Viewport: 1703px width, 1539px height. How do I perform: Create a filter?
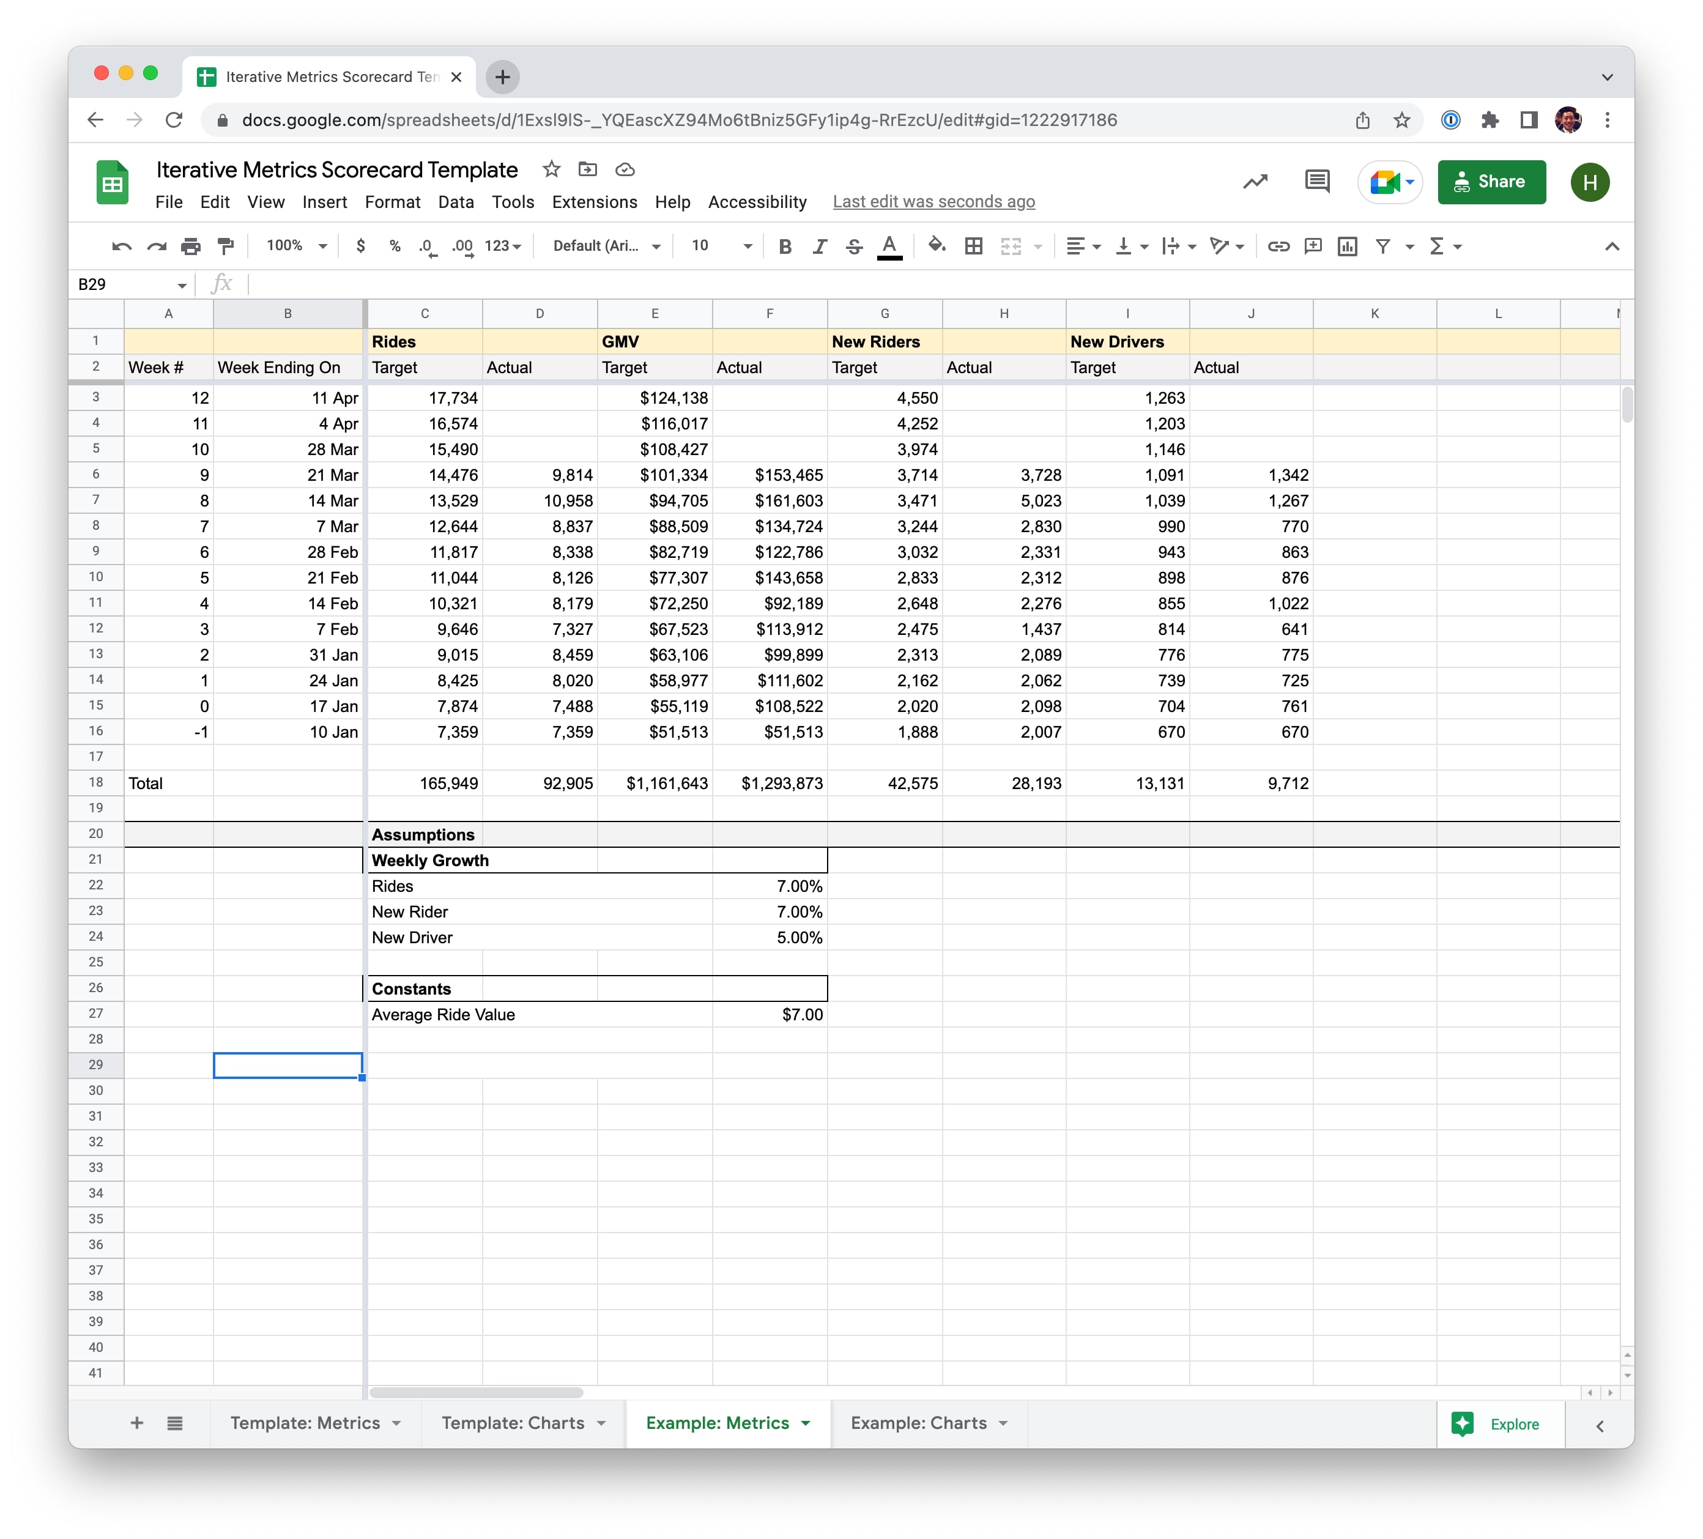point(1382,246)
